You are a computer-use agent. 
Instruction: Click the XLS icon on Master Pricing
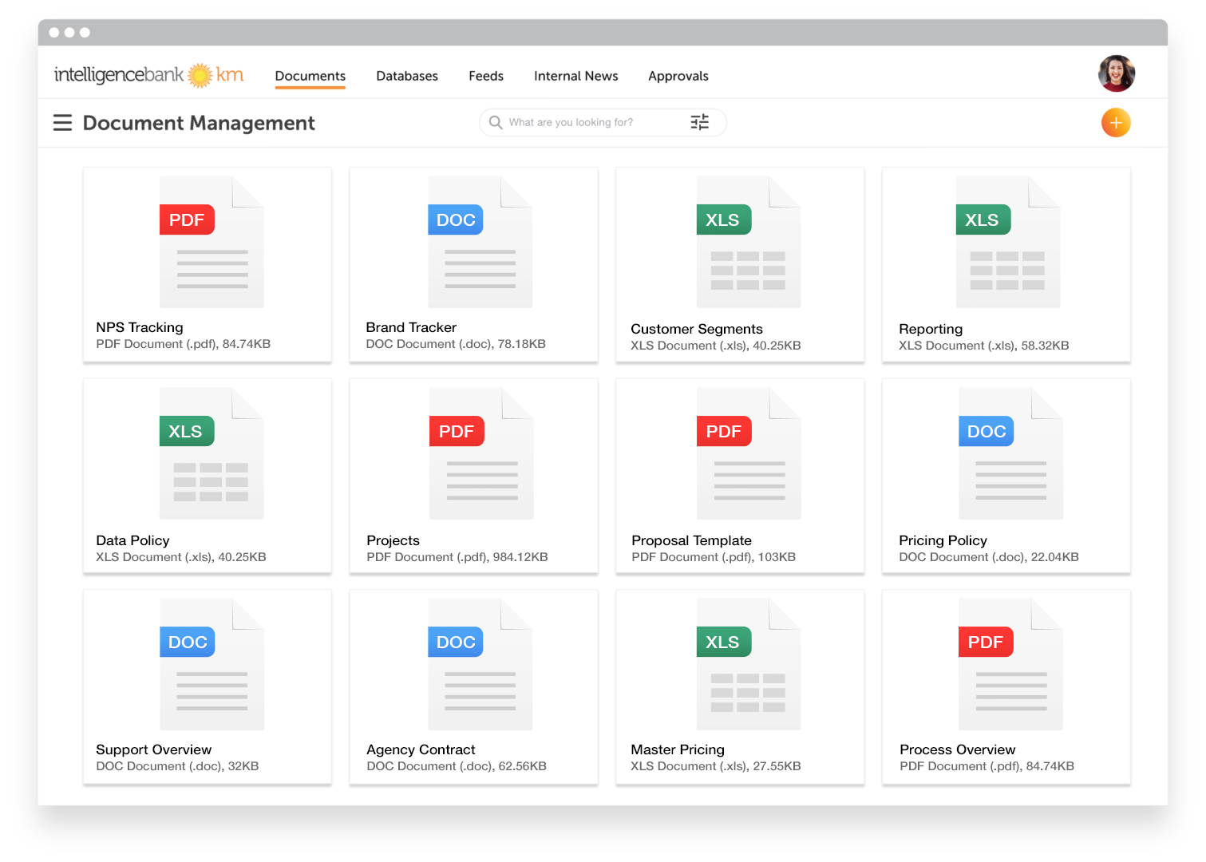point(724,641)
